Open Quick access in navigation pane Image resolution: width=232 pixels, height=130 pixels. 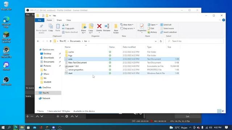tap(48, 50)
